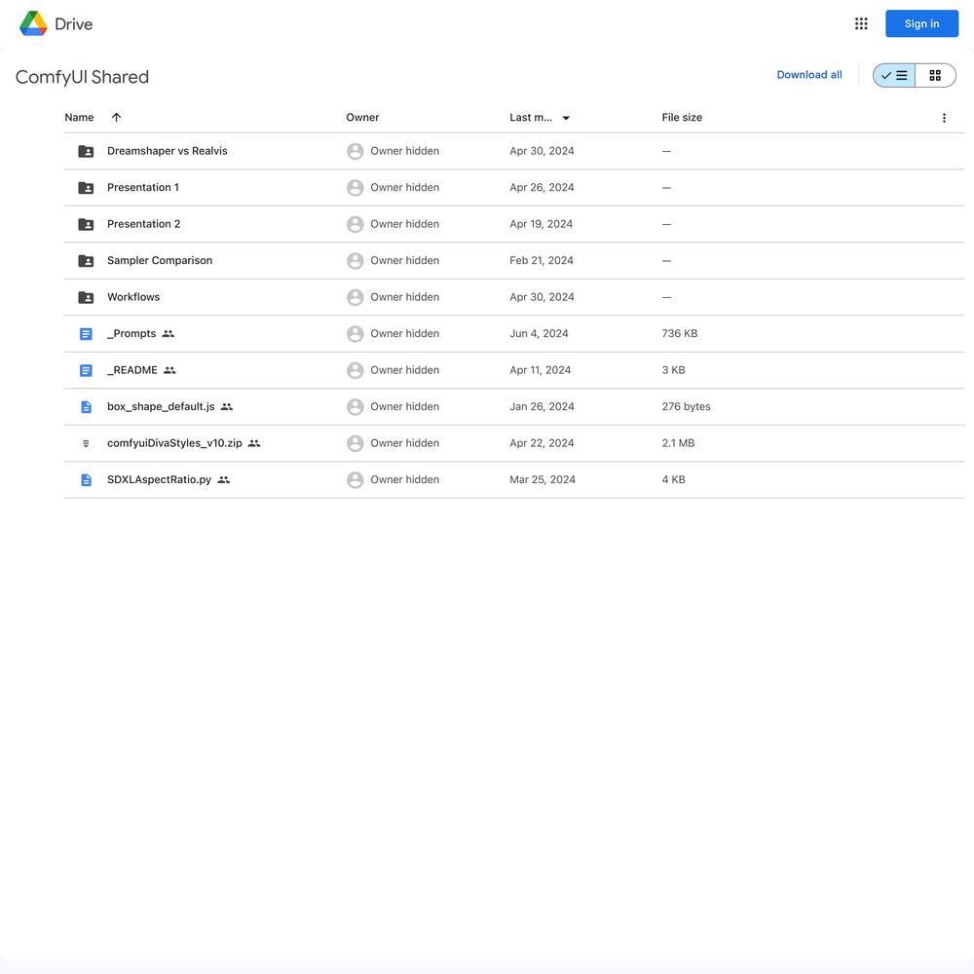Click the Last m... column header

point(531,118)
